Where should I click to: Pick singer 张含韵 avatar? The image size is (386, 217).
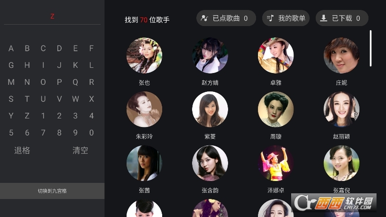click(x=210, y=163)
